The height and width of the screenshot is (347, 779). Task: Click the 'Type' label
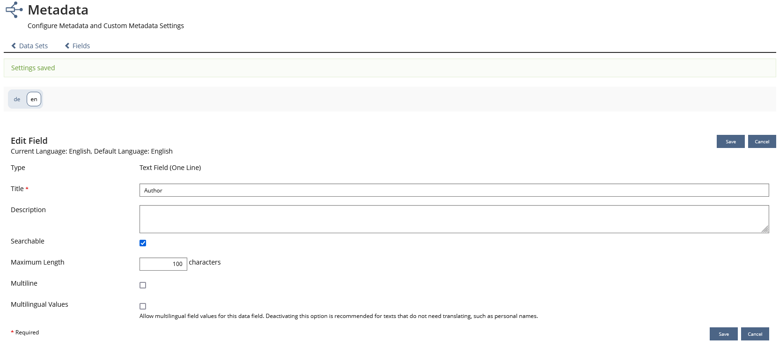click(18, 168)
